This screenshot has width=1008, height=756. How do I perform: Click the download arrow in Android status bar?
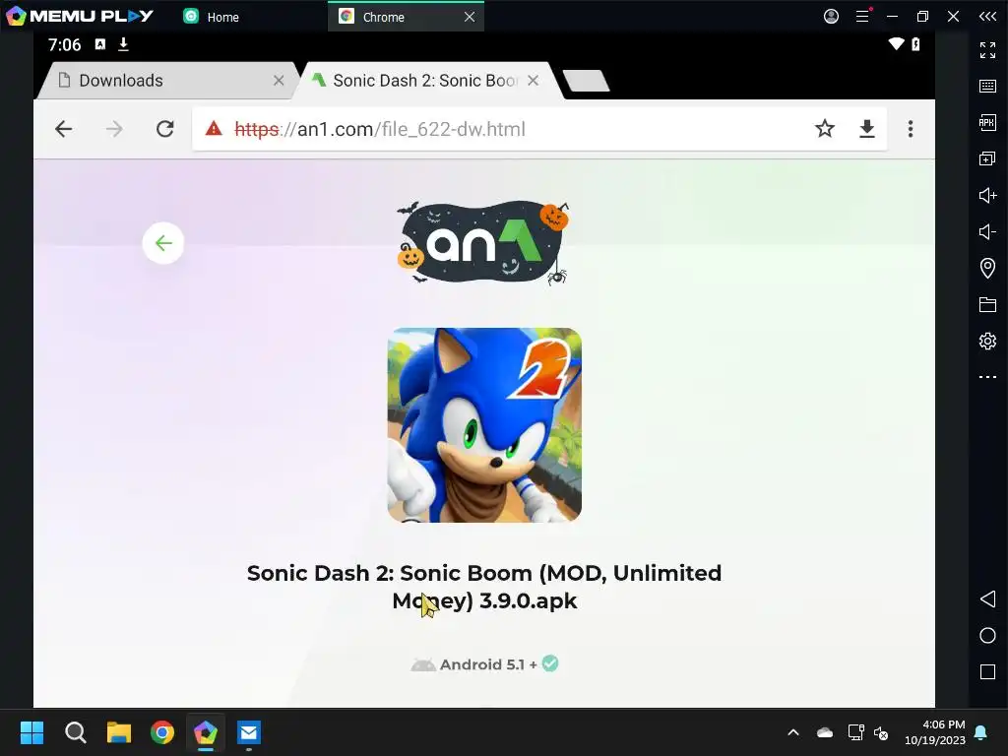(123, 44)
